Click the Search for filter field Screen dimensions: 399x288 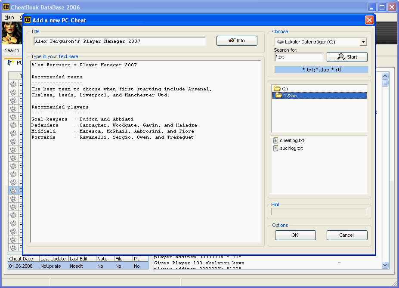click(298, 57)
